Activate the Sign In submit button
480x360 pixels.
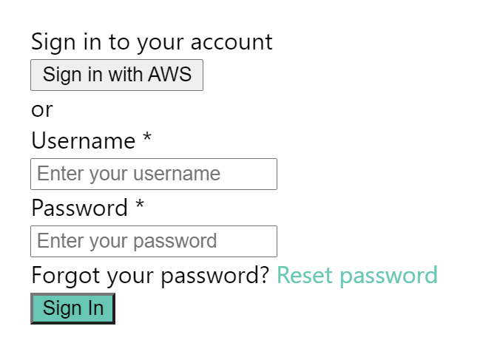click(x=73, y=308)
